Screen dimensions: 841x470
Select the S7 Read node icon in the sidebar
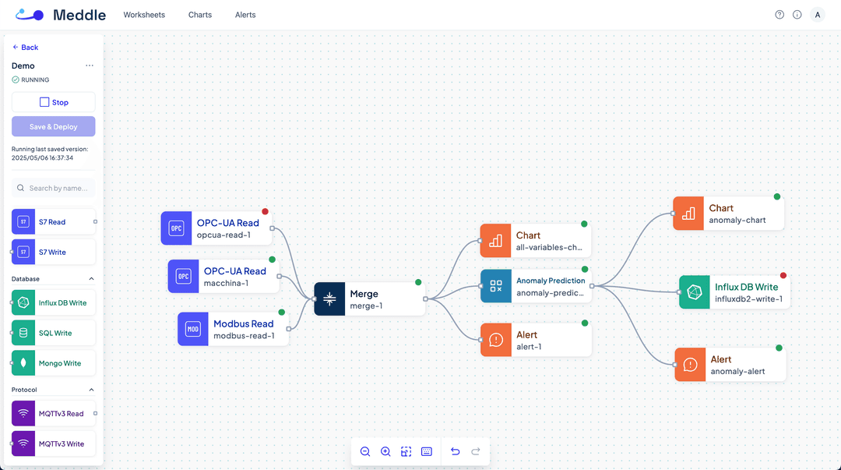coord(23,221)
